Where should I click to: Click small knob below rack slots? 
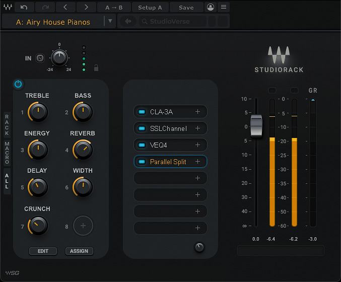[199, 247]
